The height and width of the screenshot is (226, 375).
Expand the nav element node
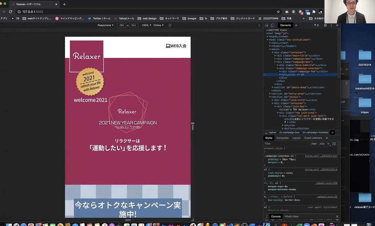pyautogui.click(x=270, y=43)
